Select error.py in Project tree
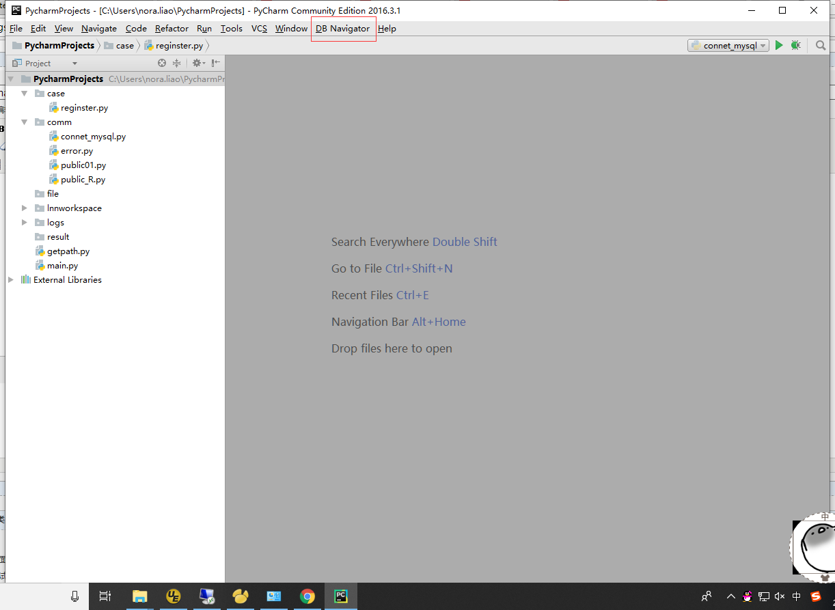 pos(71,151)
